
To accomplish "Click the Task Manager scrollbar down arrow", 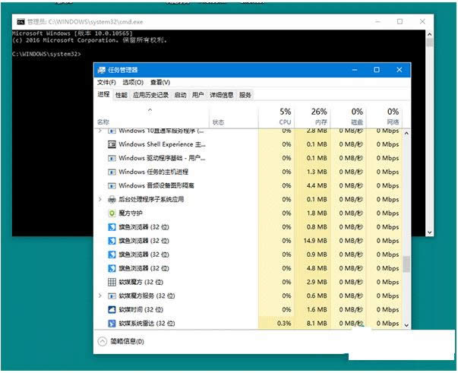I will (406, 325).
